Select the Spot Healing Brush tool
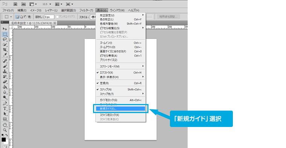This screenshot has width=286, height=148. point(5,61)
